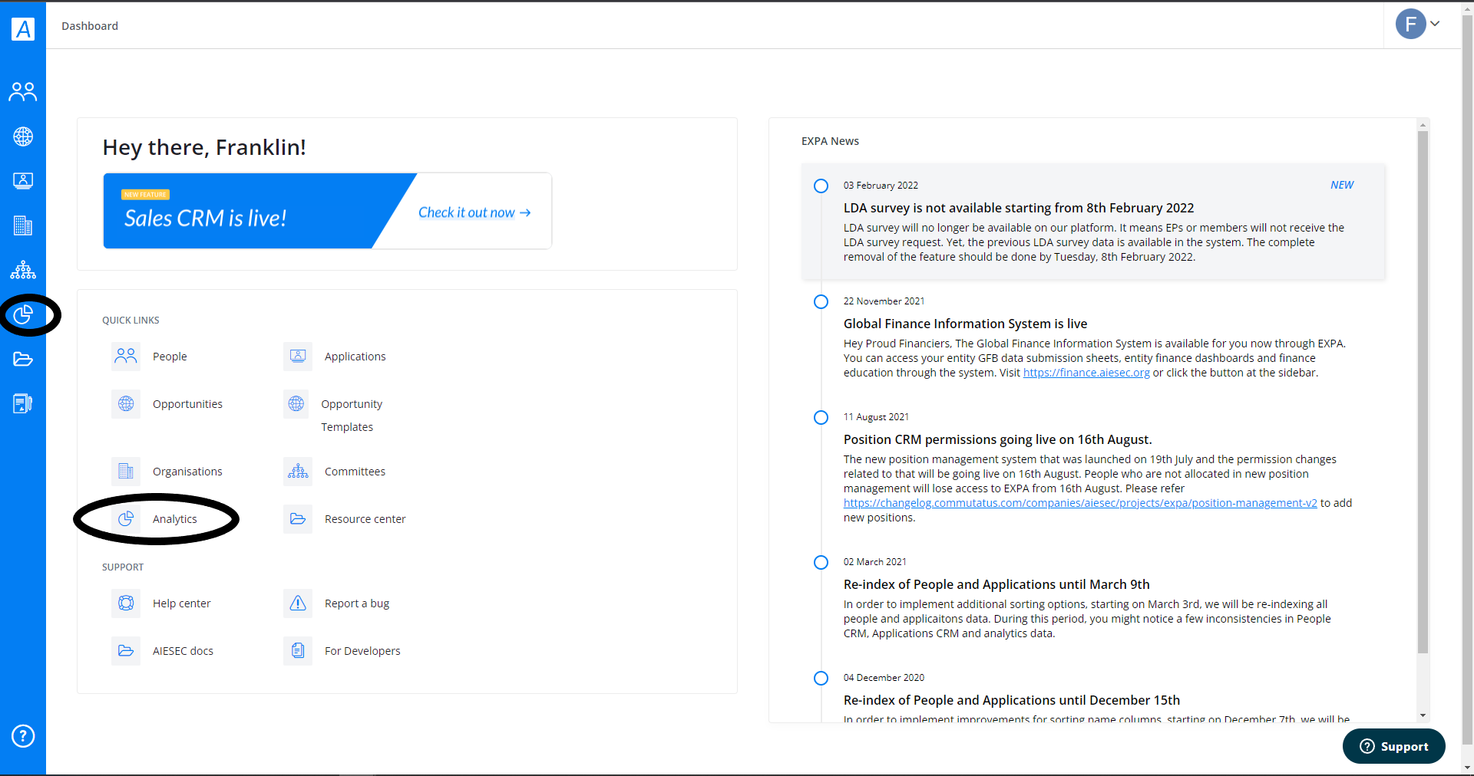Select Re-index until December 15th headline
This screenshot has width=1474, height=776.
1012,700
